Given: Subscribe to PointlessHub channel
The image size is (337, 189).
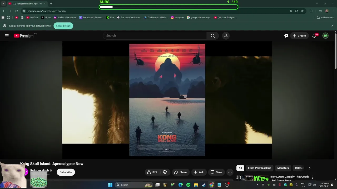Looking at the screenshot, I should coord(66,172).
